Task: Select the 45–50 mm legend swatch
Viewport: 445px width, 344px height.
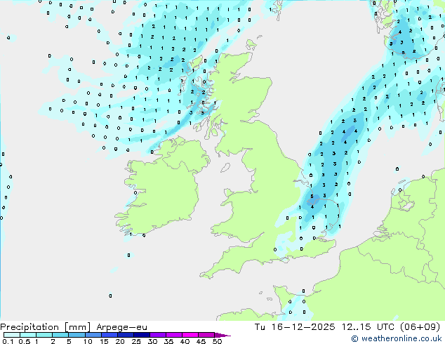Action: 206,335
